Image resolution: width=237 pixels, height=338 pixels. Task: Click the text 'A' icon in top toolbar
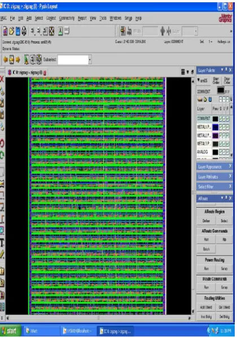(60, 32)
